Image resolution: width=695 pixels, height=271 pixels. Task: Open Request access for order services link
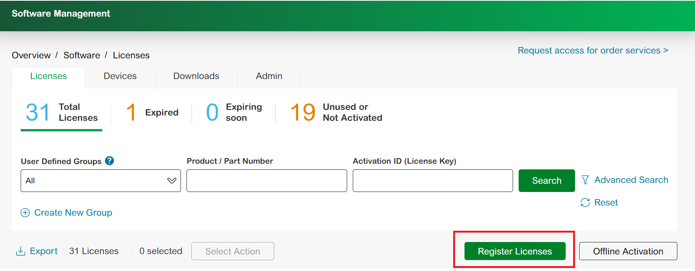593,50
